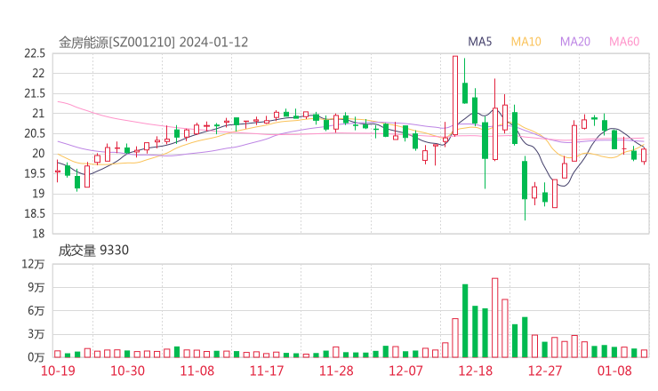The image size is (658, 391).
Task: Click the tallest red volume bar
Action: pyautogui.click(x=494, y=318)
